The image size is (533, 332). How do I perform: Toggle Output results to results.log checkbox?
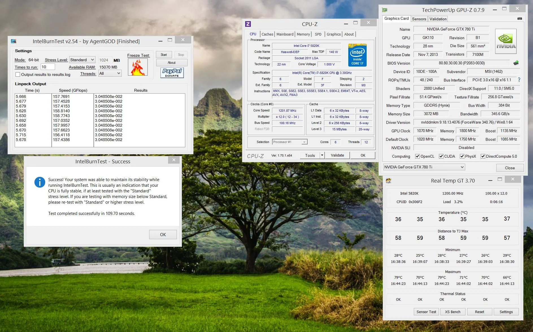coord(18,74)
